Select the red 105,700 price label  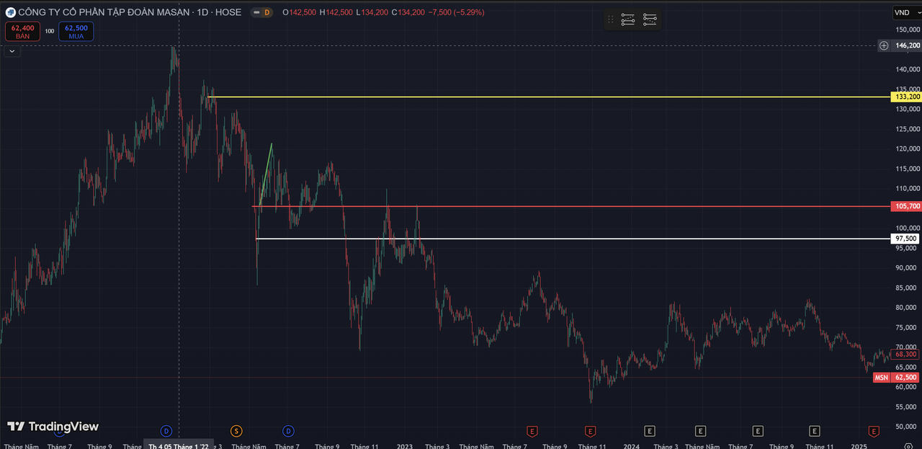905,206
